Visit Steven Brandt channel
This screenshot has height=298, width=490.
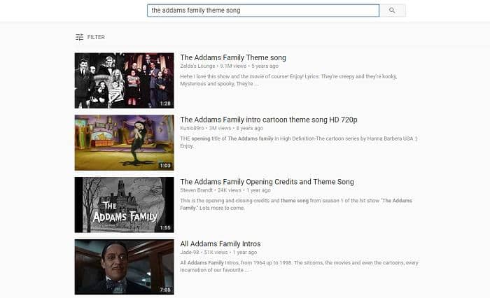(196, 190)
